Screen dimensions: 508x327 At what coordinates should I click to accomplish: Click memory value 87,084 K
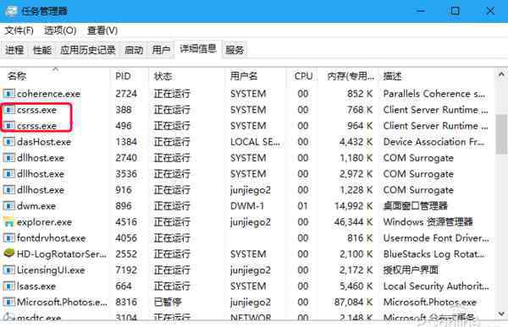click(353, 302)
